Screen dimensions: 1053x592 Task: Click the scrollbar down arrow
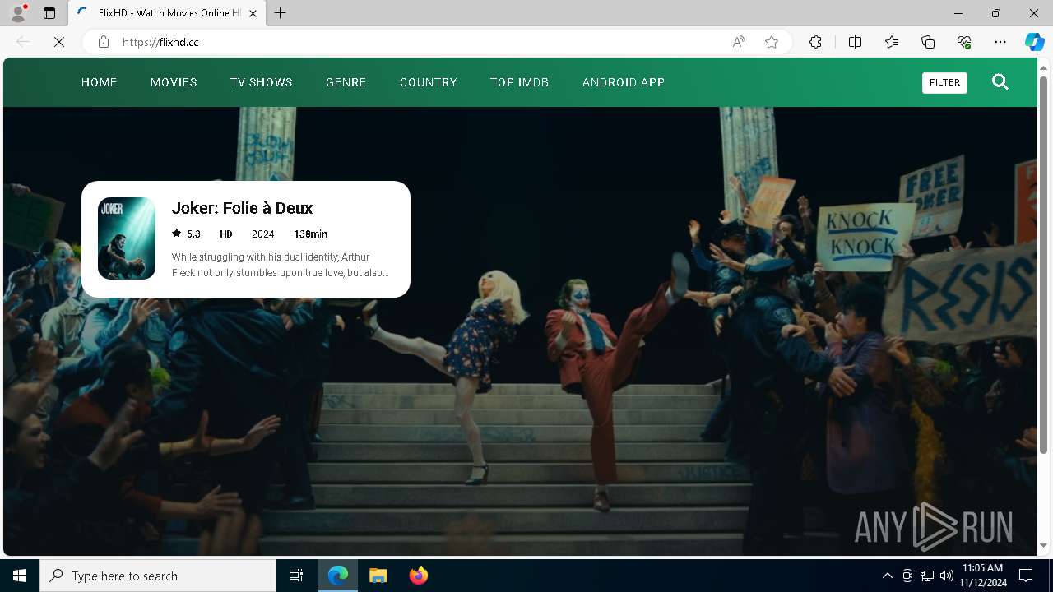click(x=1044, y=545)
